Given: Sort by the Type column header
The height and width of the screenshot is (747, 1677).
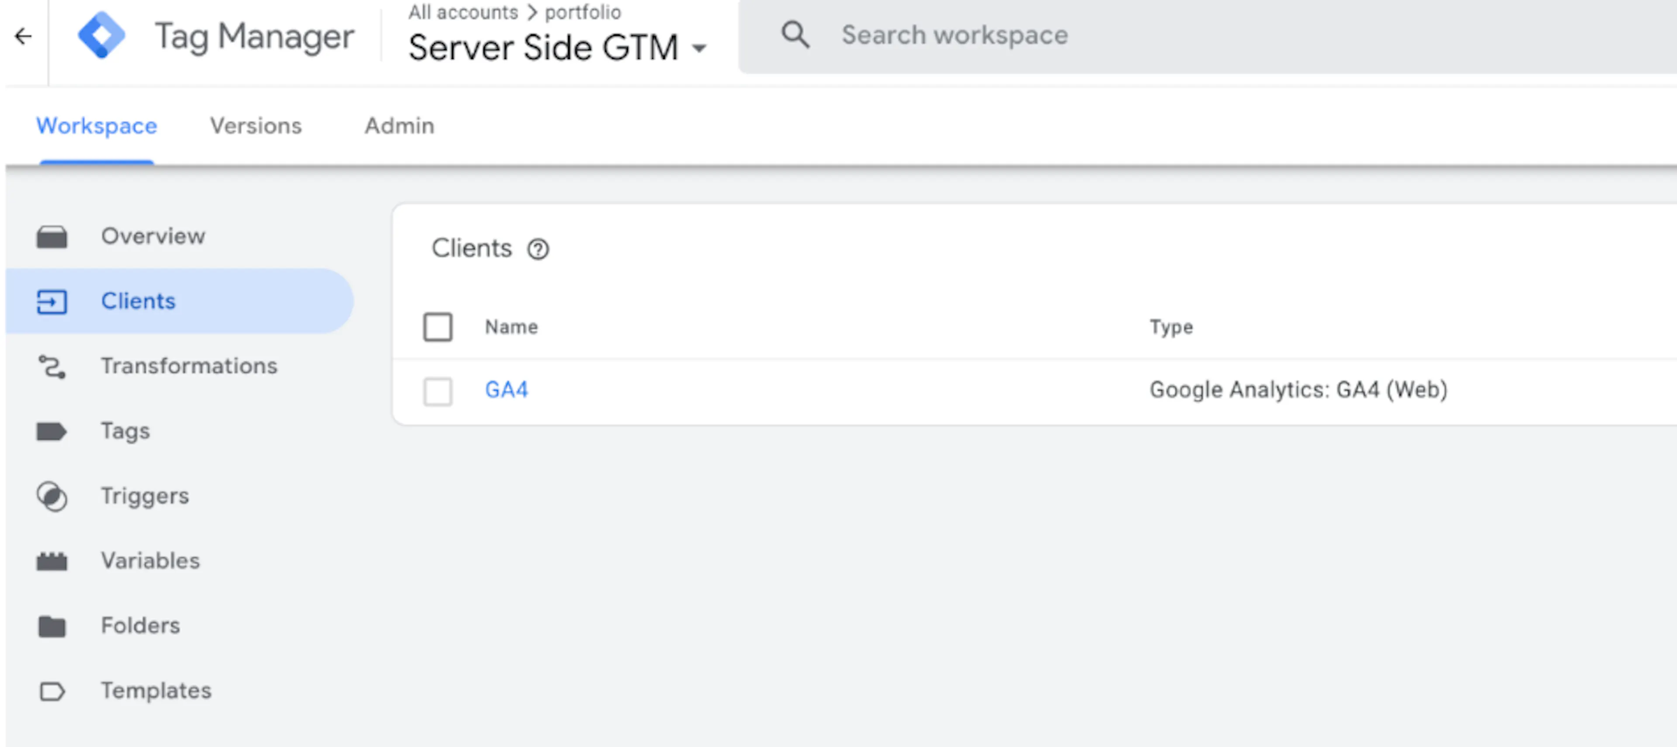Looking at the screenshot, I should [1171, 327].
